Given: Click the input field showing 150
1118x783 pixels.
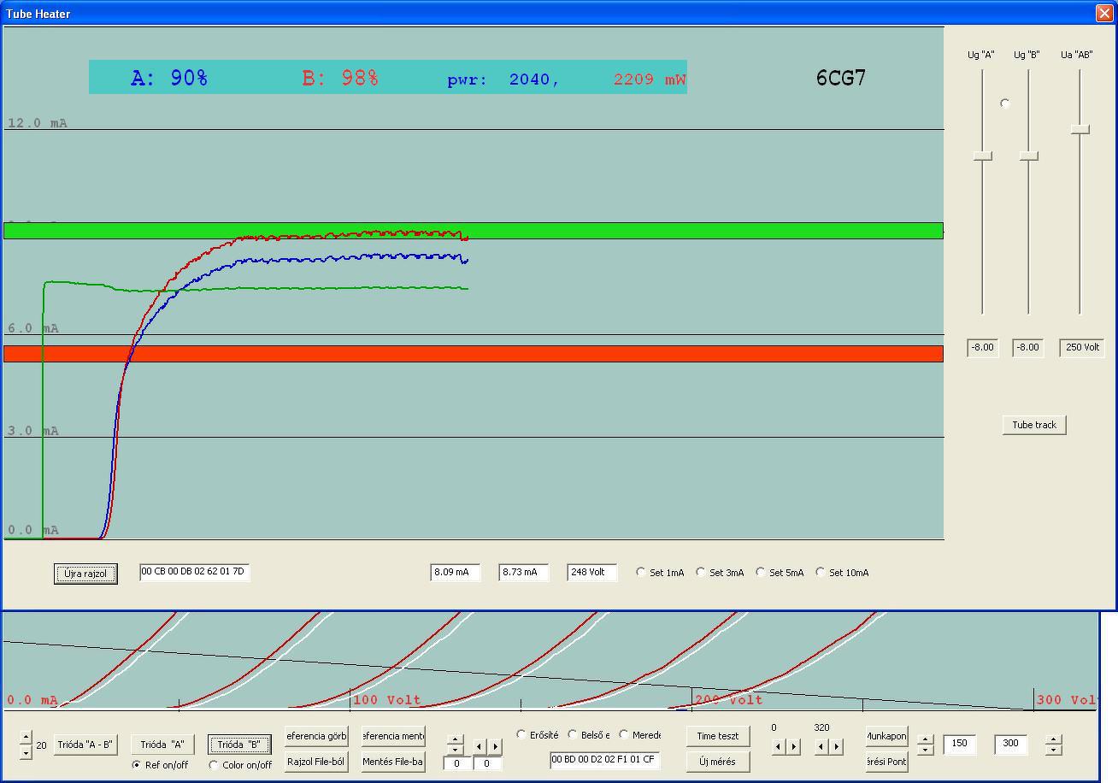Looking at the screenshot, I should click(960, 744).
